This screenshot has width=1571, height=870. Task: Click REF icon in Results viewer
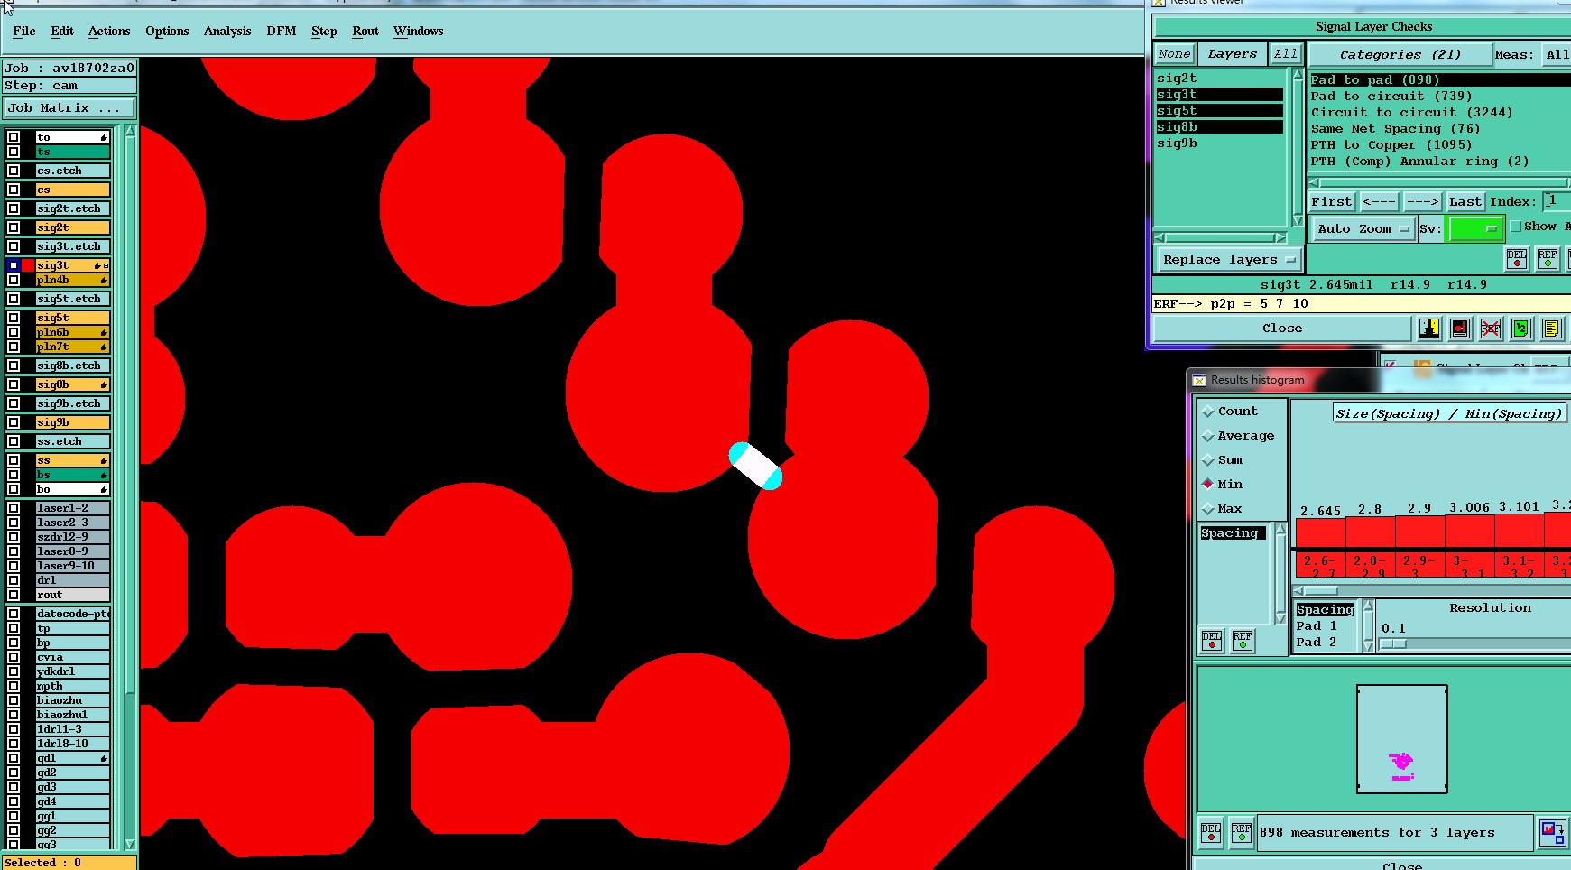[x=1548, y=260]
